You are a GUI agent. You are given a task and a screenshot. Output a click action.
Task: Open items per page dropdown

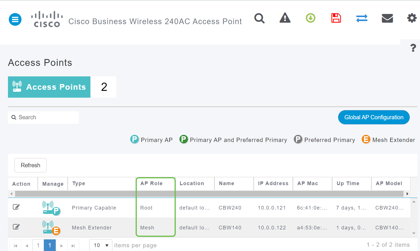[x=101, y=245]
